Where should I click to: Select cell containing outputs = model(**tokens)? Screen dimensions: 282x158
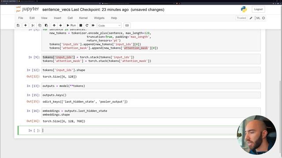[x=151, y=86]
